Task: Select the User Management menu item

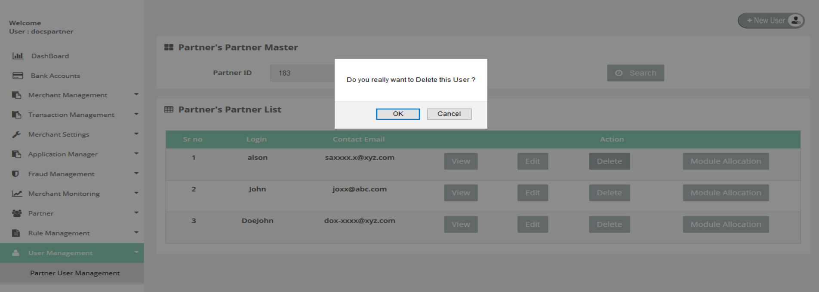Action: click(x=60, y=253)
